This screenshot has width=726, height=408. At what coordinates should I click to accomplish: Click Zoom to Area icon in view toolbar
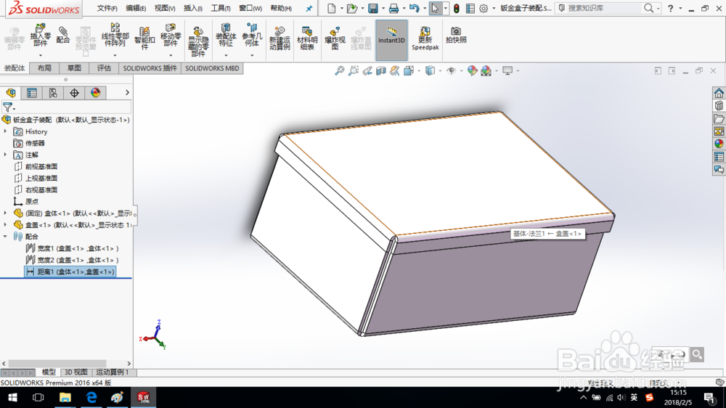tap(354, 70)
